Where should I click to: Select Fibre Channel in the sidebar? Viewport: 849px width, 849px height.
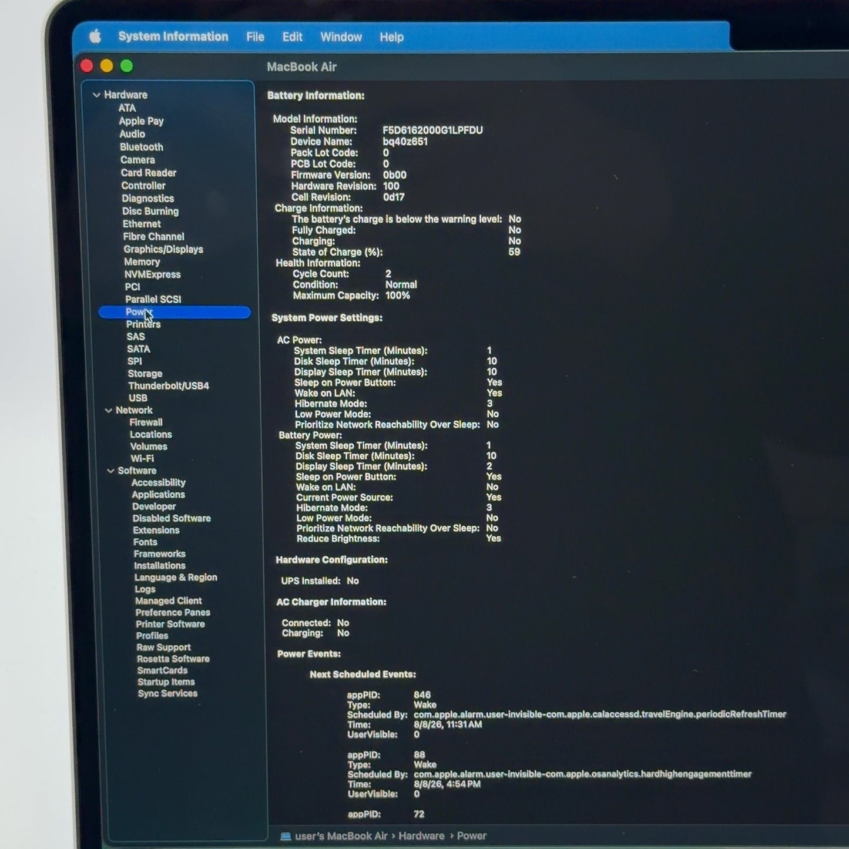[154, 237]
